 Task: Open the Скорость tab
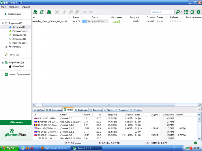(121, 110)
